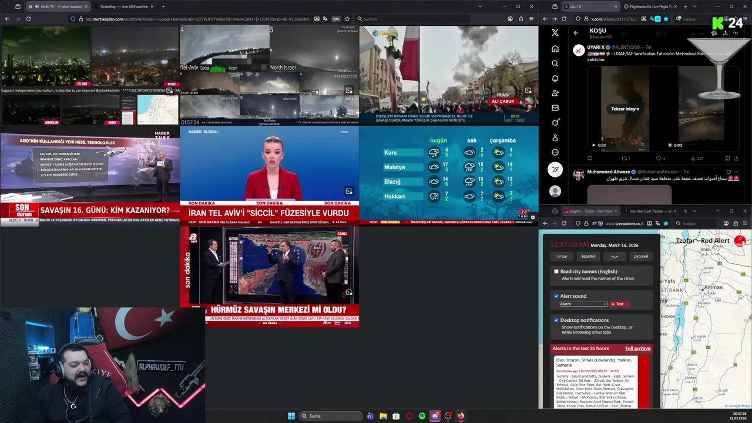Open Extensions icon in Multi TV browser toolbar
This screenshot has height=423, width=752.
521,19
